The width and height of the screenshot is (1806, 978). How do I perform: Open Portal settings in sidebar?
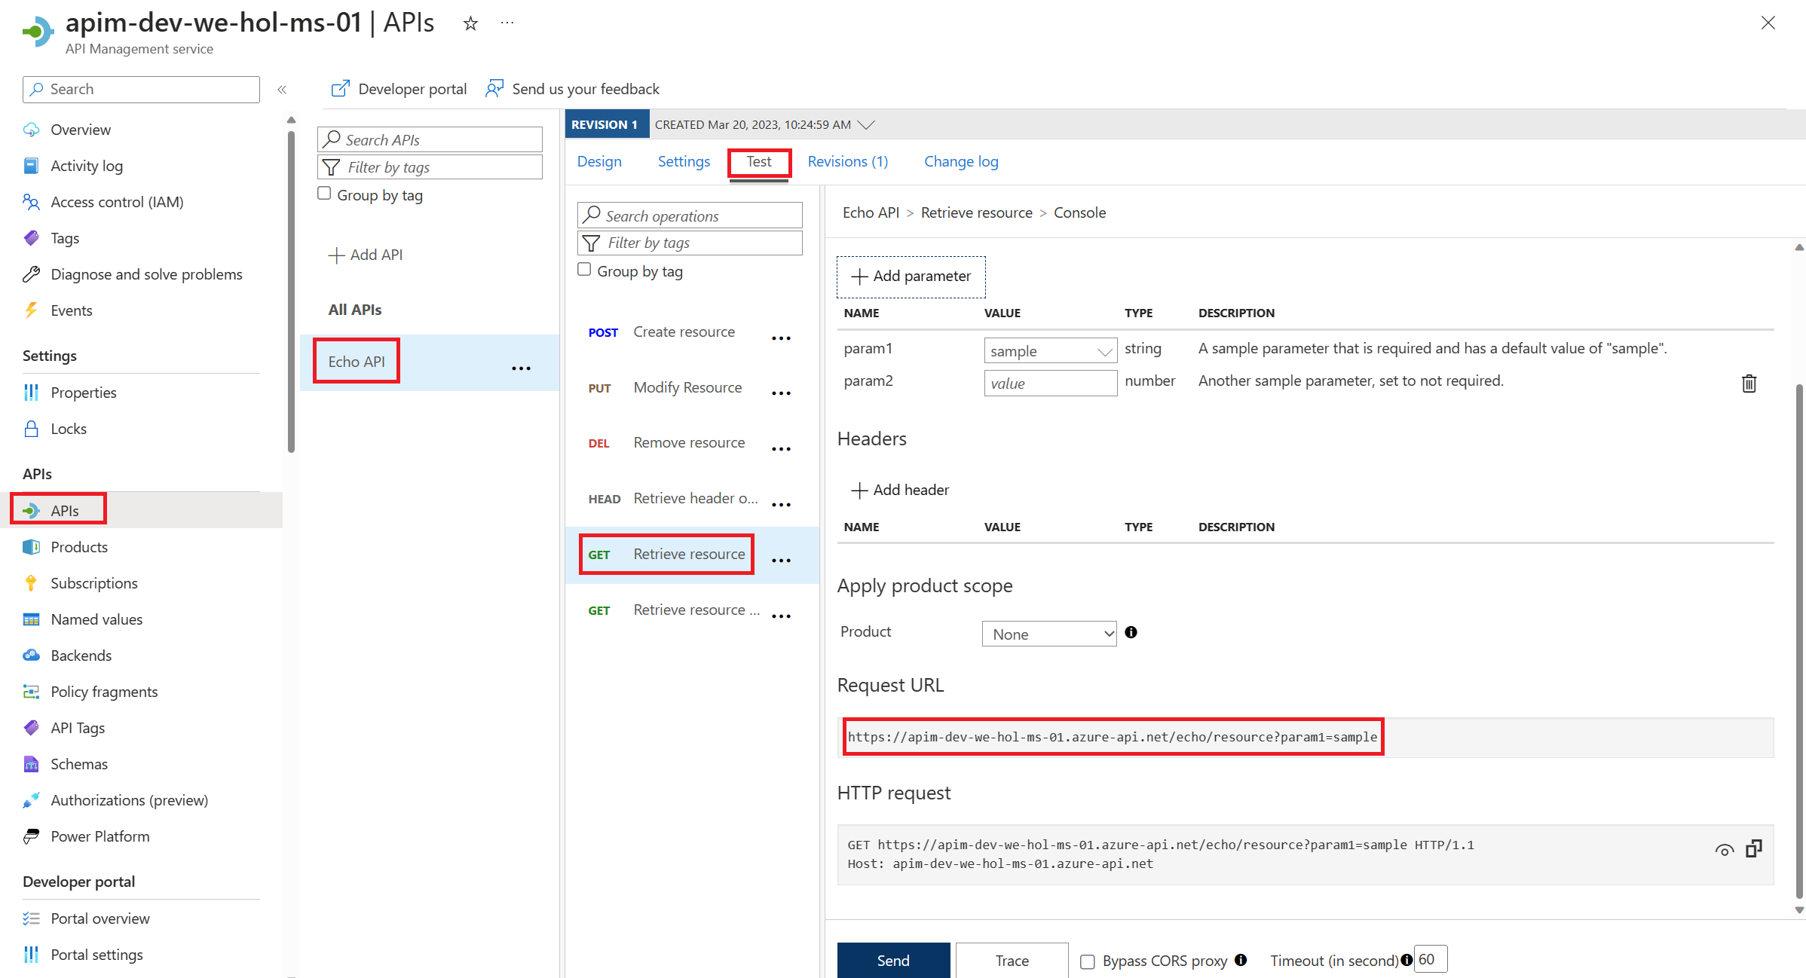point(96,955)
